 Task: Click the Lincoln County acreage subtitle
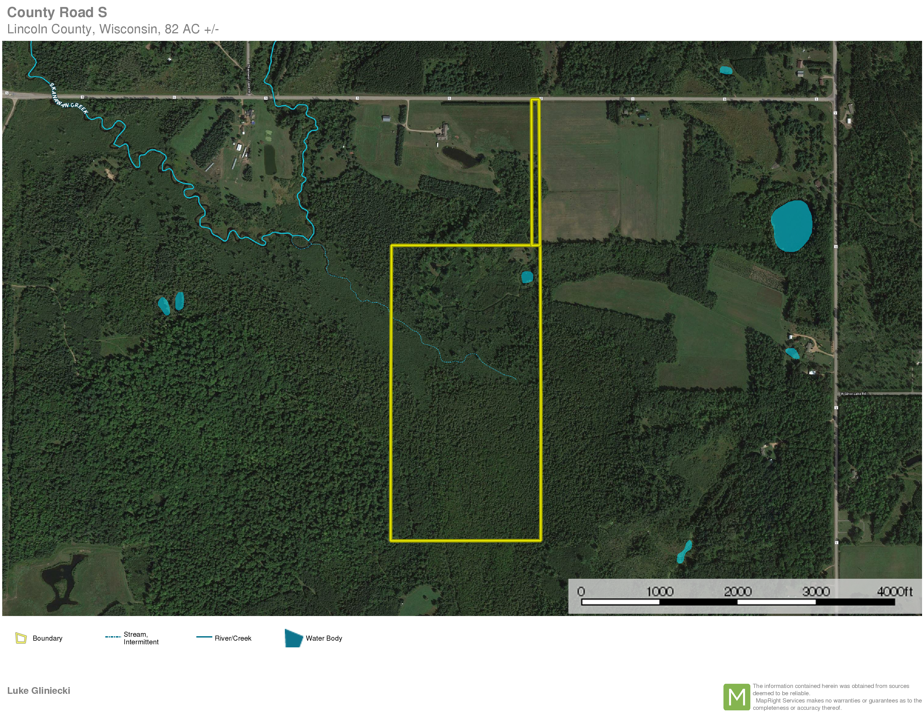[x=113, y=29]
